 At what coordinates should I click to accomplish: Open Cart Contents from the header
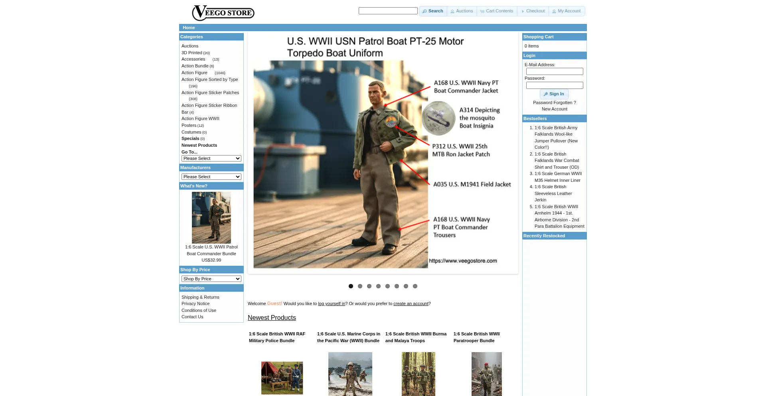[x=497, y=11]
